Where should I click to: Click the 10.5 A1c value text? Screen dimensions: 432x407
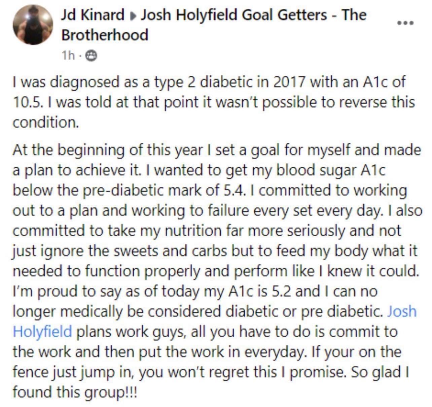[25, 102]
